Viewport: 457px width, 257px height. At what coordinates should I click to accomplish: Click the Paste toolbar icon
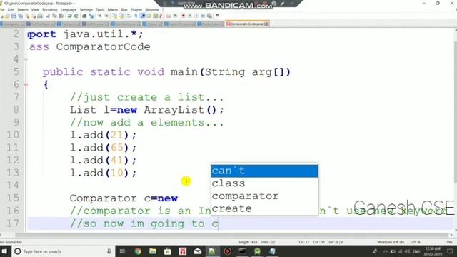coord(61,16)
